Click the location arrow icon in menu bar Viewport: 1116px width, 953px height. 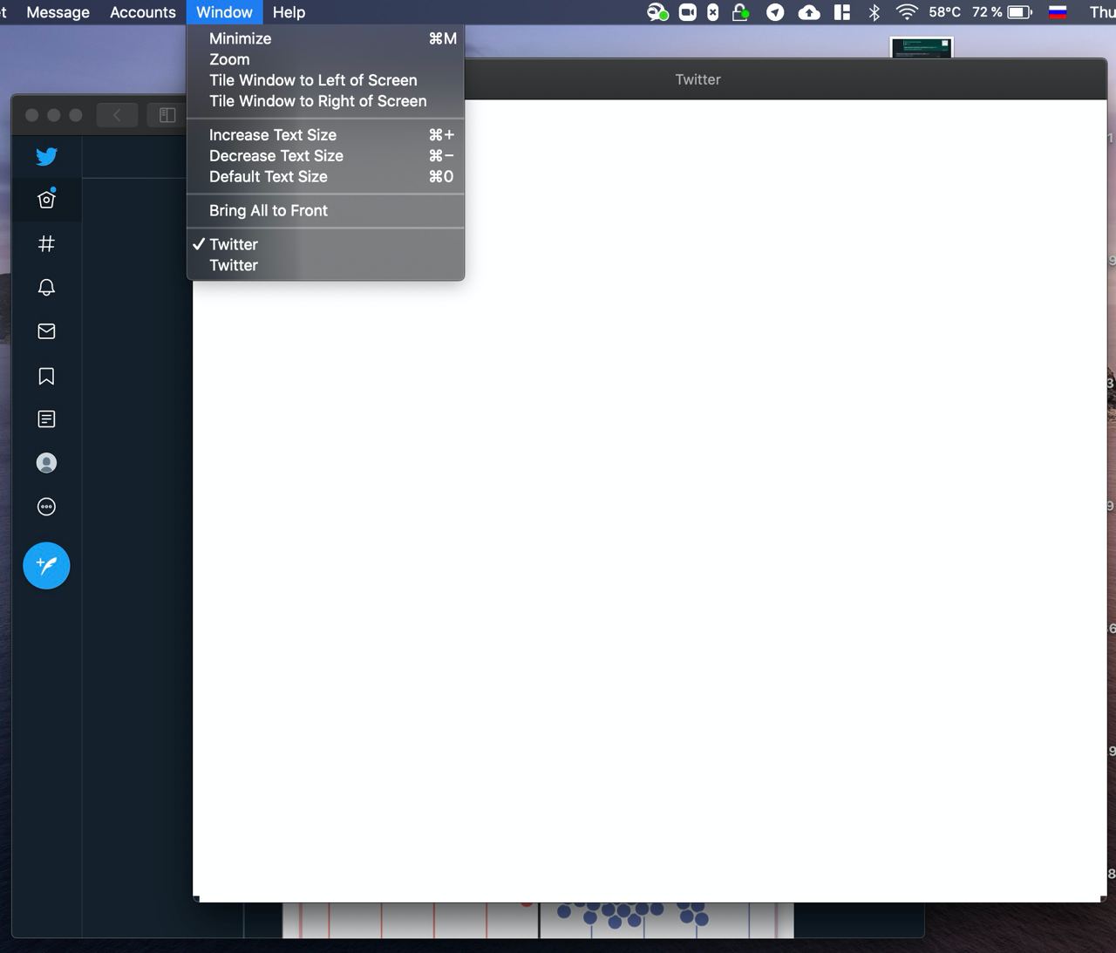pyautogui.click(x=775, y=12)
